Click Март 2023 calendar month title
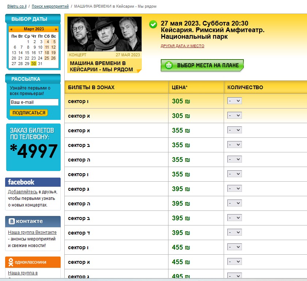307x281 pixels. coord(34,29)
